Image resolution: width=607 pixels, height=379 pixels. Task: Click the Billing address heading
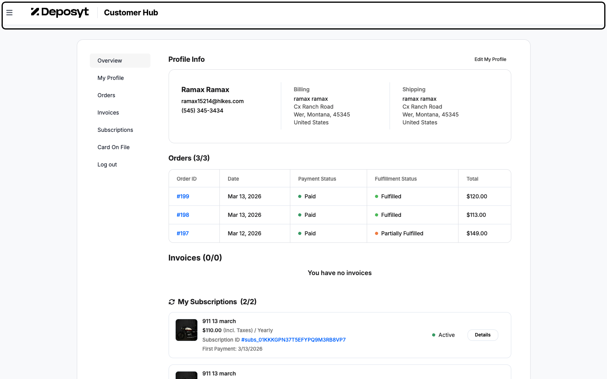coord(302,89)
